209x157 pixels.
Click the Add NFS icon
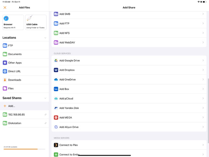point(56,33)
